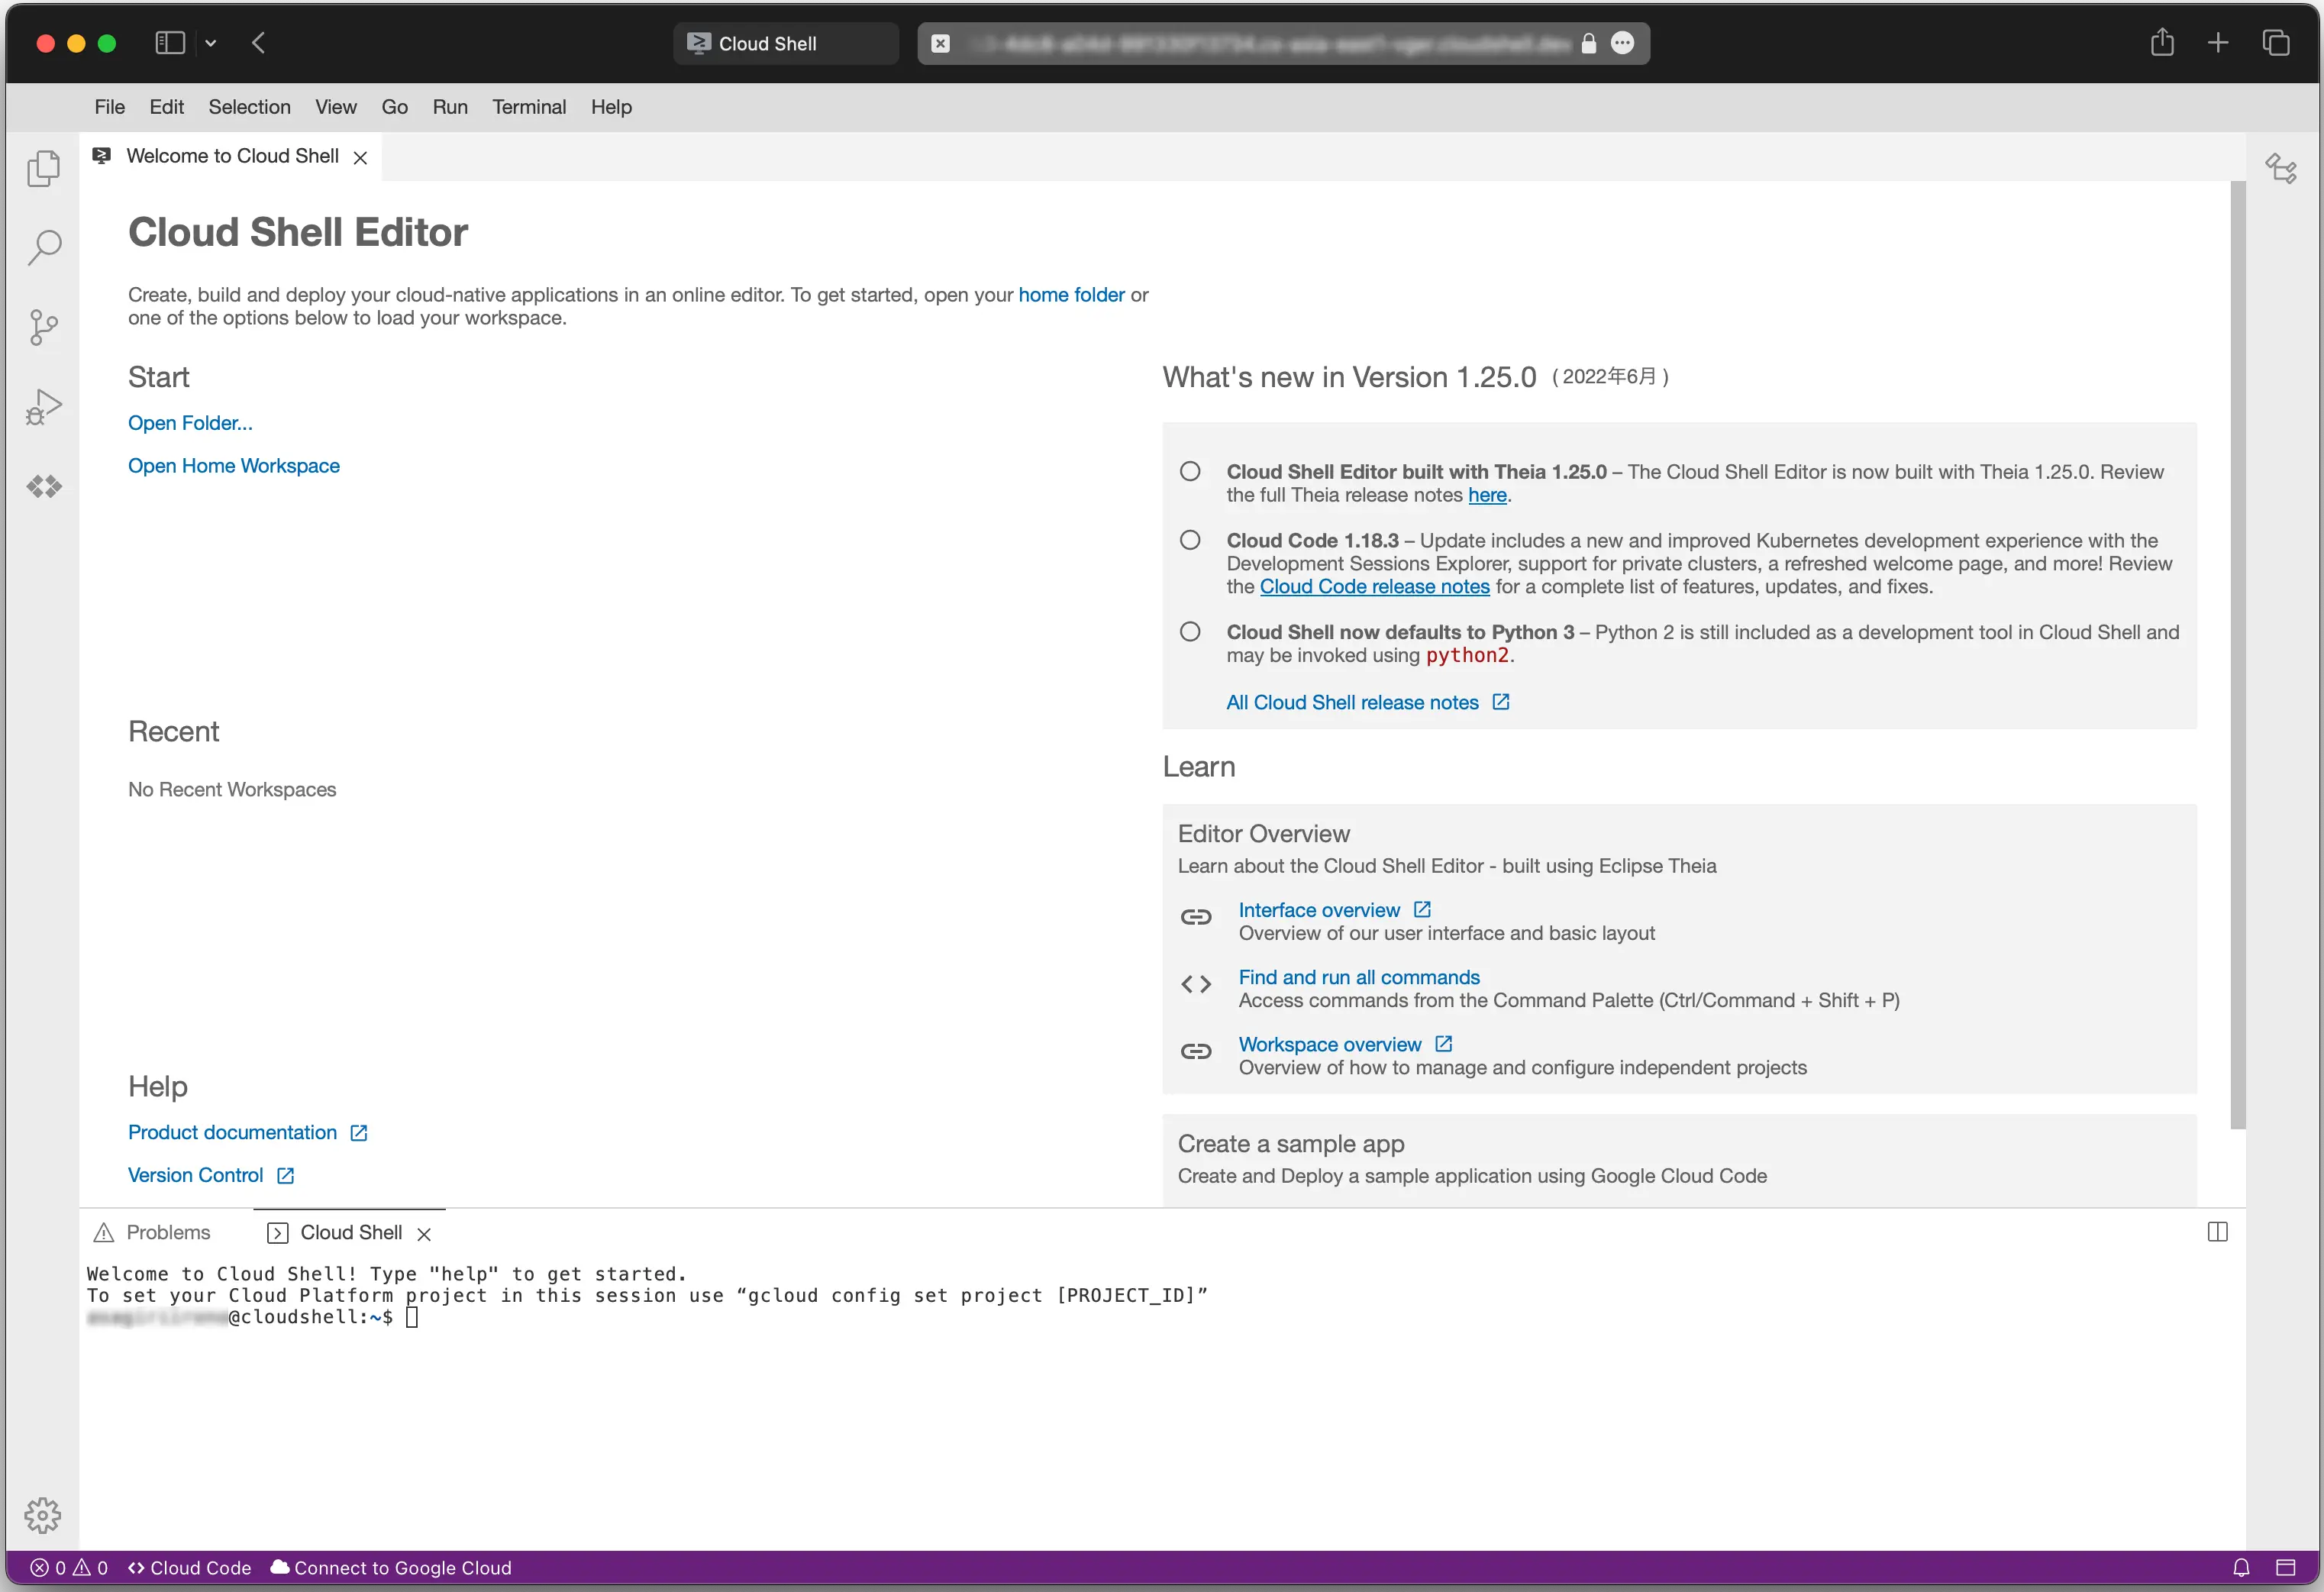The image size is (2324, 1592).
Task: Open the Explorer files icon in sidebar
Action: [43, 168]
